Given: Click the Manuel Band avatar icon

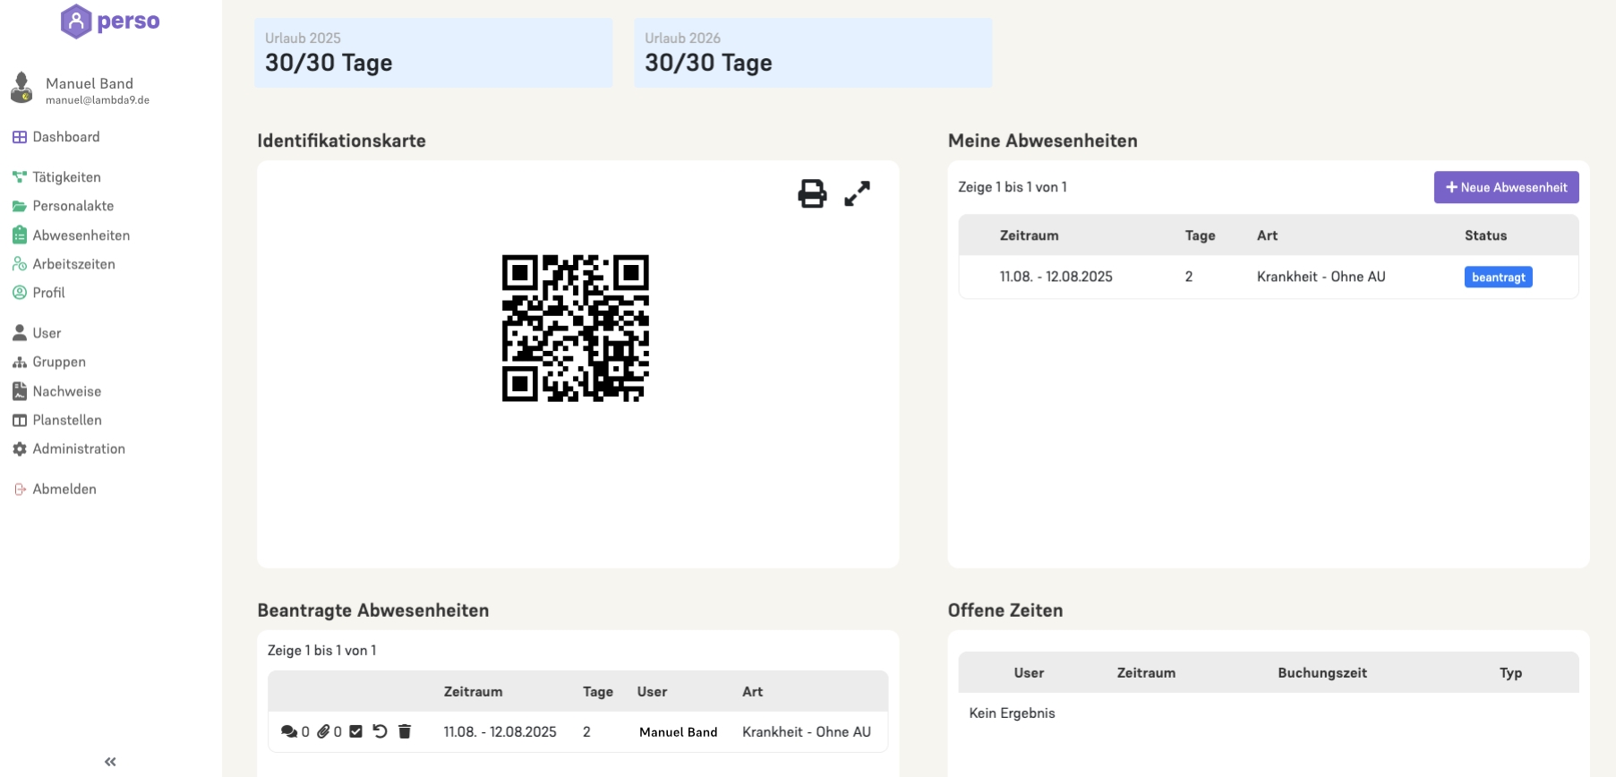Looking at the screenshot, I should pos(21,88).
